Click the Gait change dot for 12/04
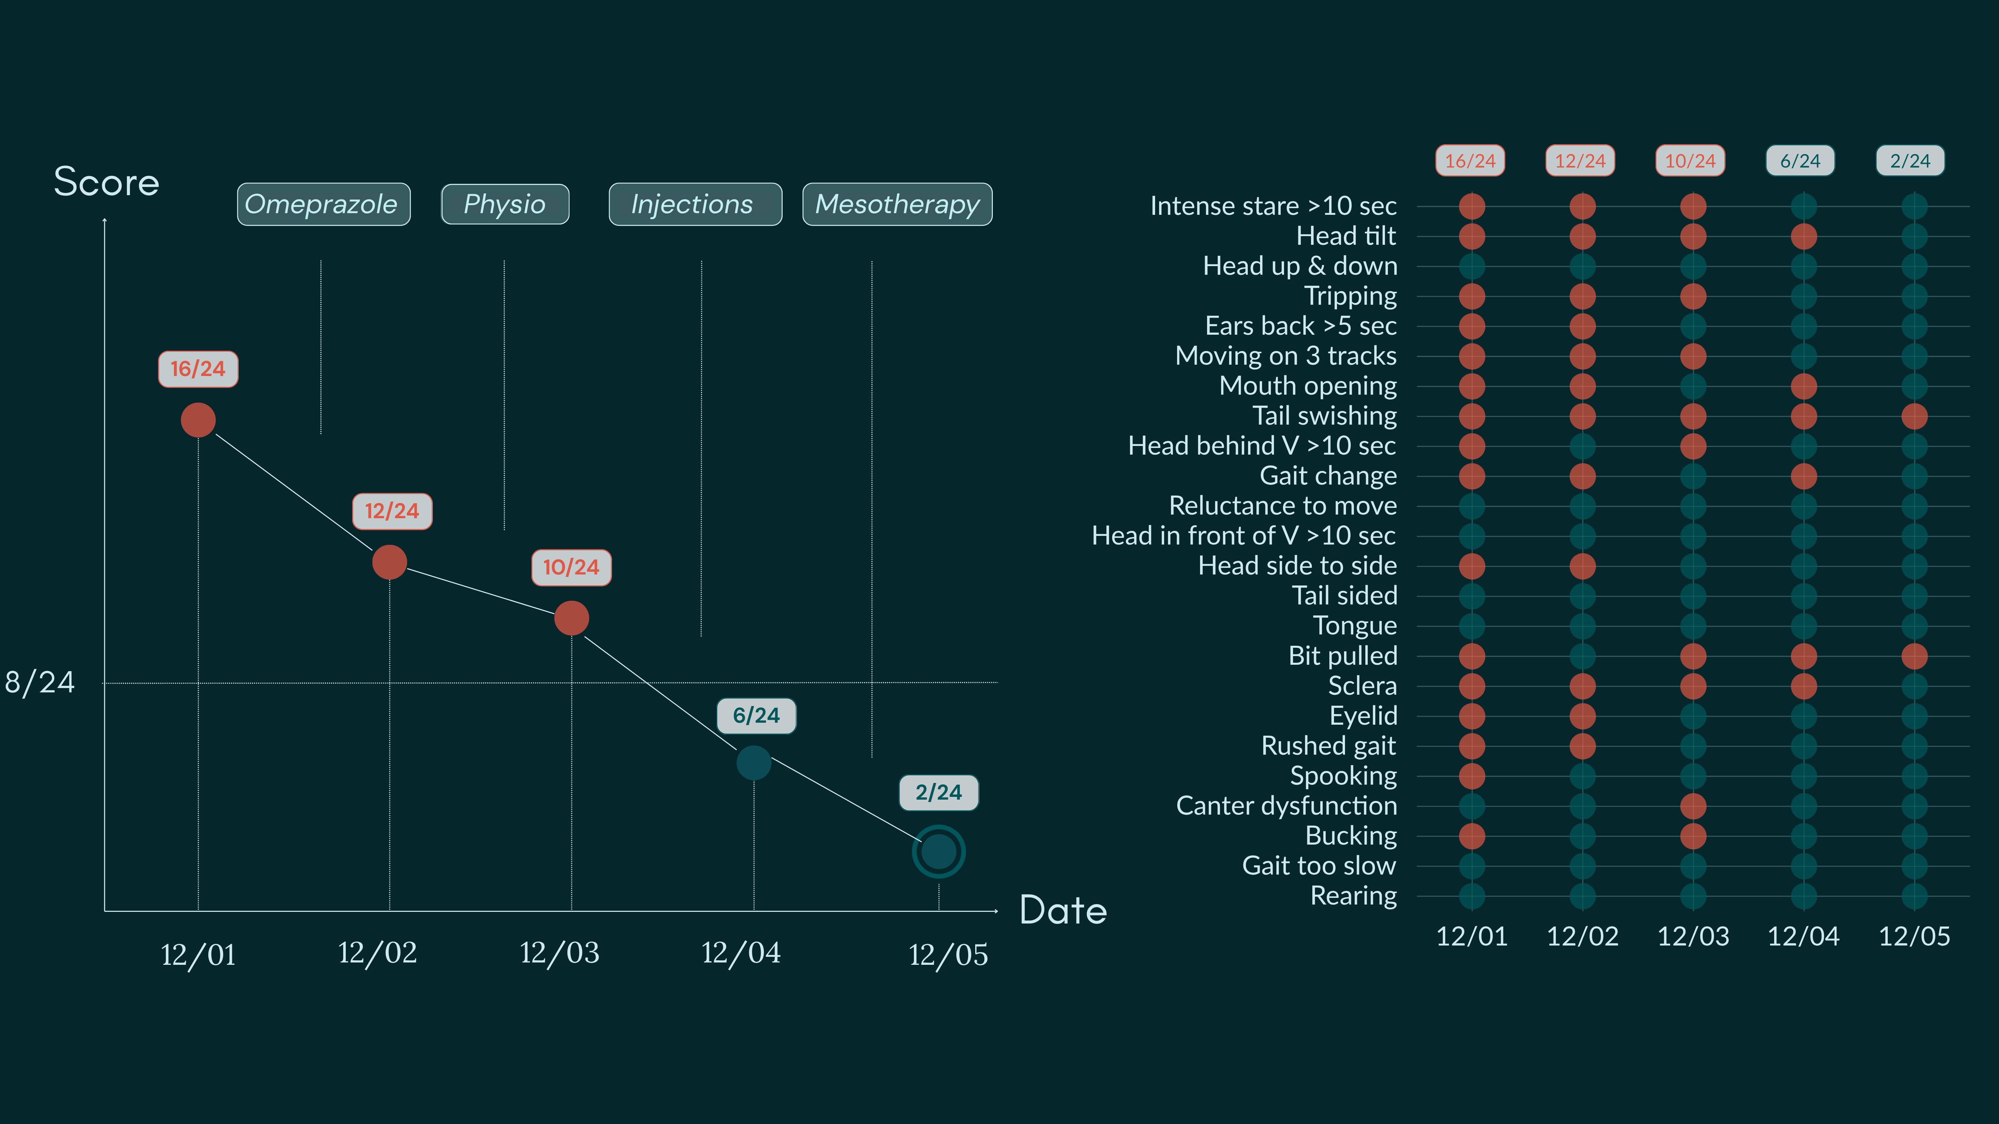Screen dimensions: 1999x1124 pos(1803,476)
